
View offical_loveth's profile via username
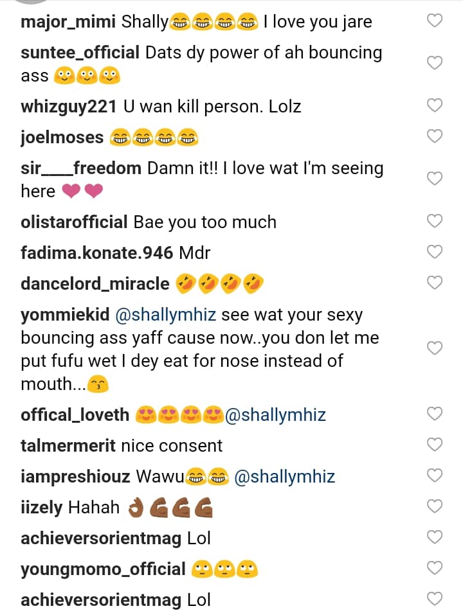[75, 414]
